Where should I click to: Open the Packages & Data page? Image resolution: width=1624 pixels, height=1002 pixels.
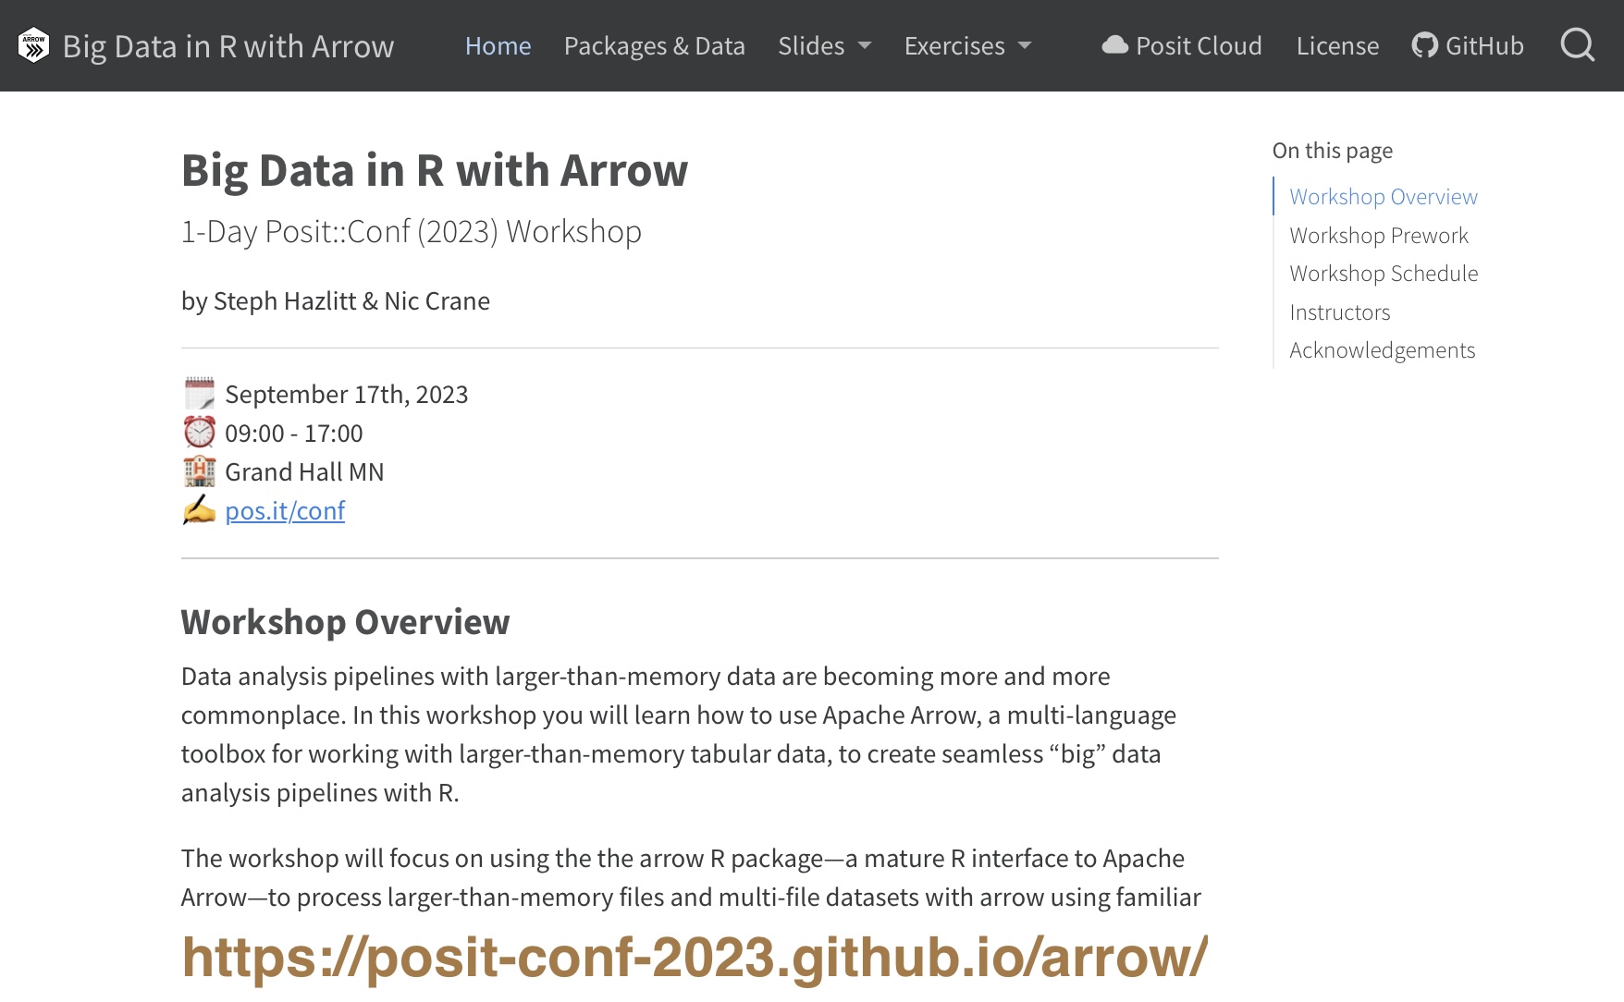point(654,45)
